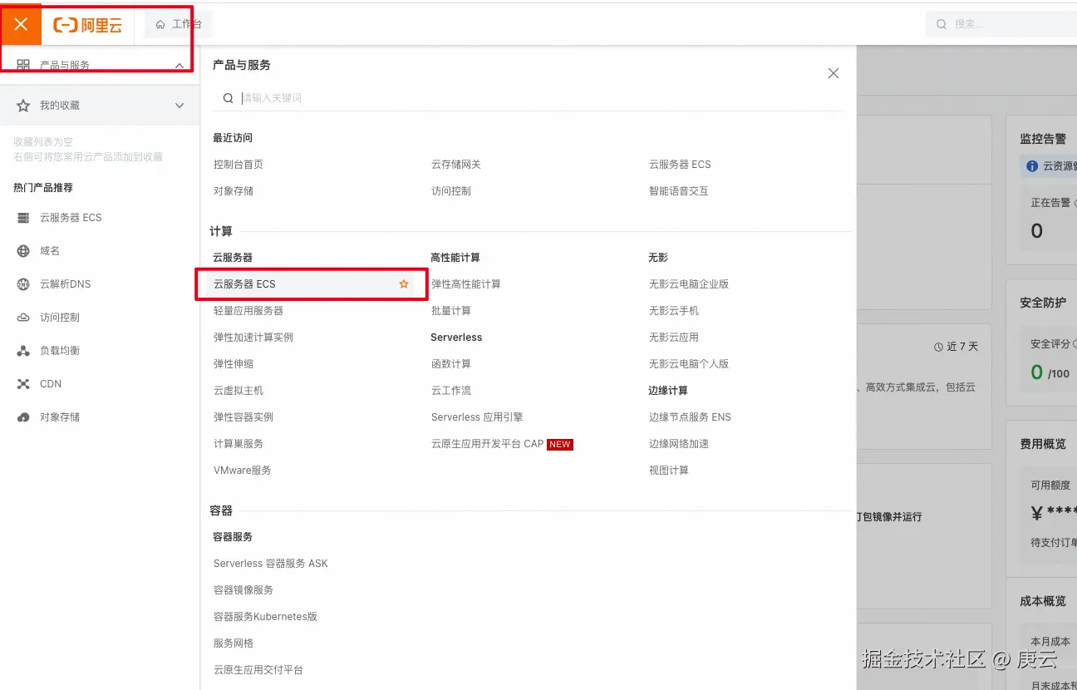Close the menu with orange X button
The width and height of the screenshot is (1077, 690).
[x=21, y=24]
